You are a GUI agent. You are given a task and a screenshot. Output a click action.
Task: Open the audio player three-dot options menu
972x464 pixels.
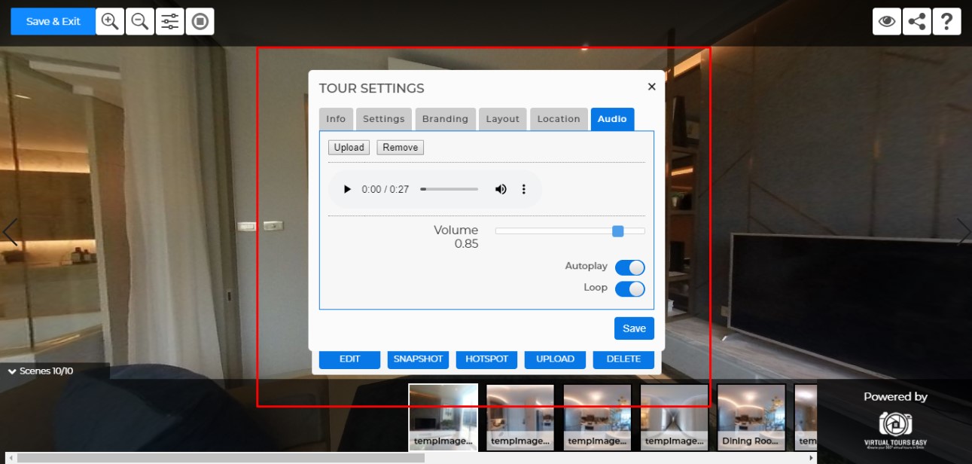(x=524, y=189)
